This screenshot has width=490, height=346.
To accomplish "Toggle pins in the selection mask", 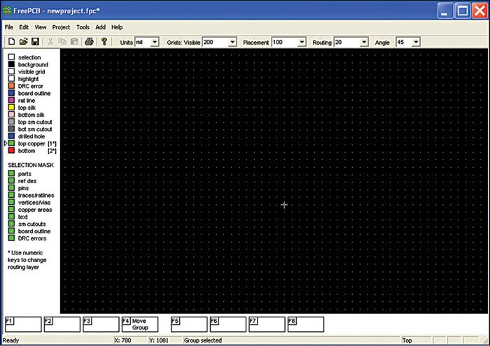I will click(11, 188).
